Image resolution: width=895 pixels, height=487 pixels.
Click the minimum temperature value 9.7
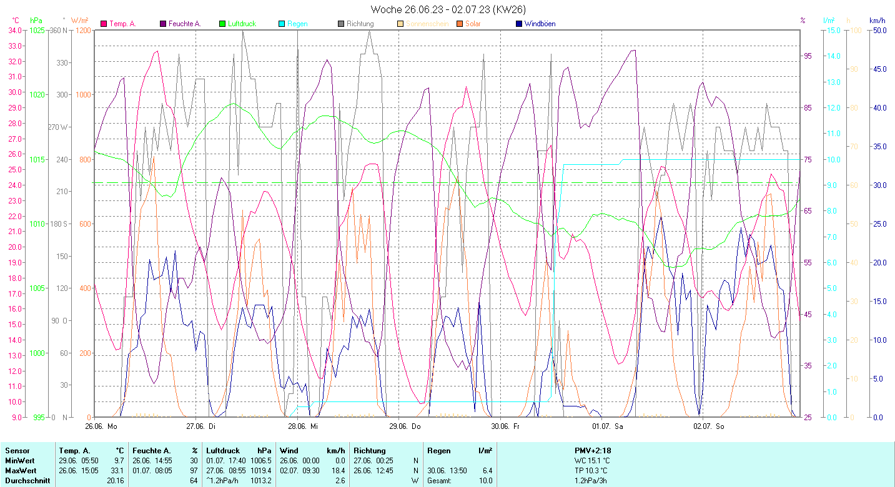[120, 460]
